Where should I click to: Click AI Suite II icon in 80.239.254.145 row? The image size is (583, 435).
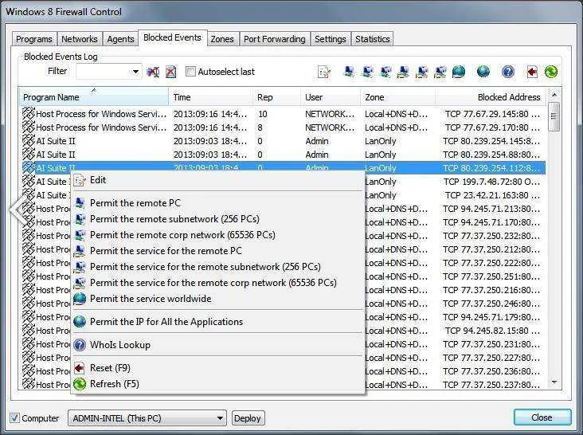(x=29, y=140)
